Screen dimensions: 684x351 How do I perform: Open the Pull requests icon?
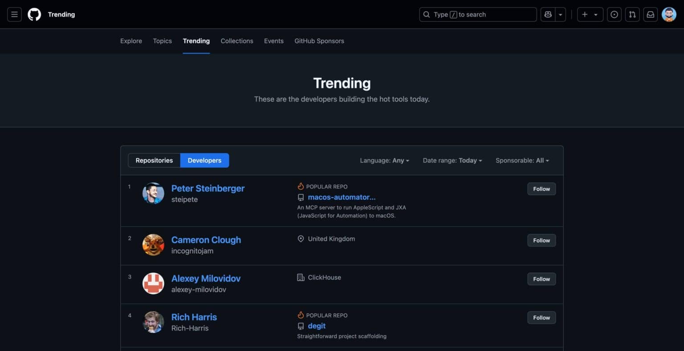[632, 14]
